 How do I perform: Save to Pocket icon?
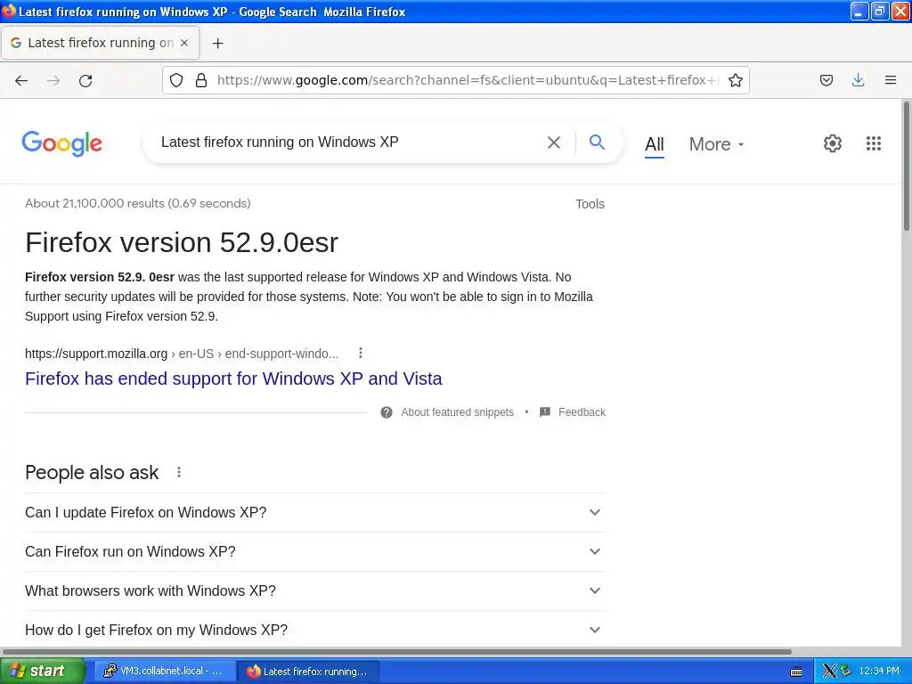tap(826, 80)
